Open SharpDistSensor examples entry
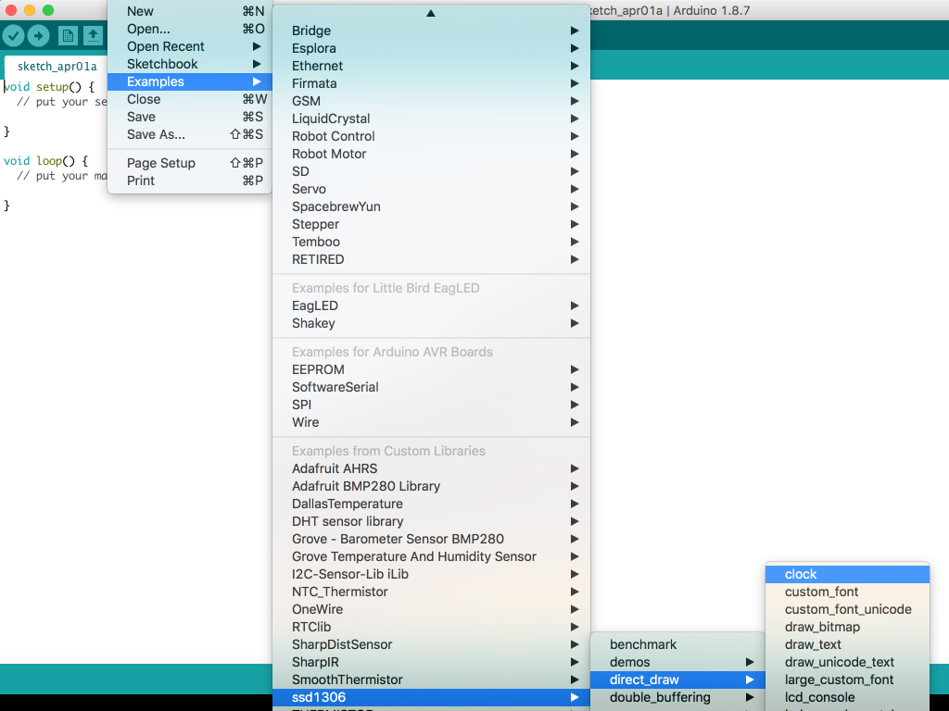The image size is (949, 711). pos(432,644)
